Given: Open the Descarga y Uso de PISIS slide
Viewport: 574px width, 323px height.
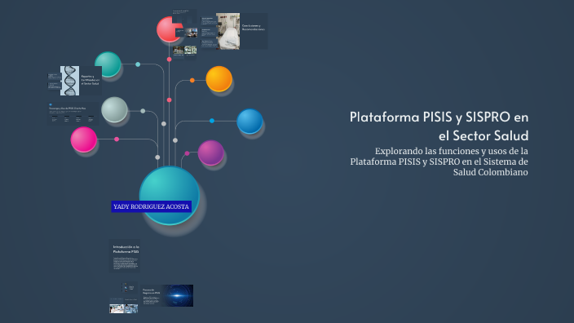Looking at the screenshot, I should (73, 113).
